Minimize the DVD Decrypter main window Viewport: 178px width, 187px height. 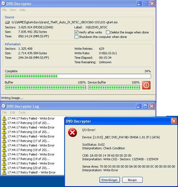click(x=139, y=4)
